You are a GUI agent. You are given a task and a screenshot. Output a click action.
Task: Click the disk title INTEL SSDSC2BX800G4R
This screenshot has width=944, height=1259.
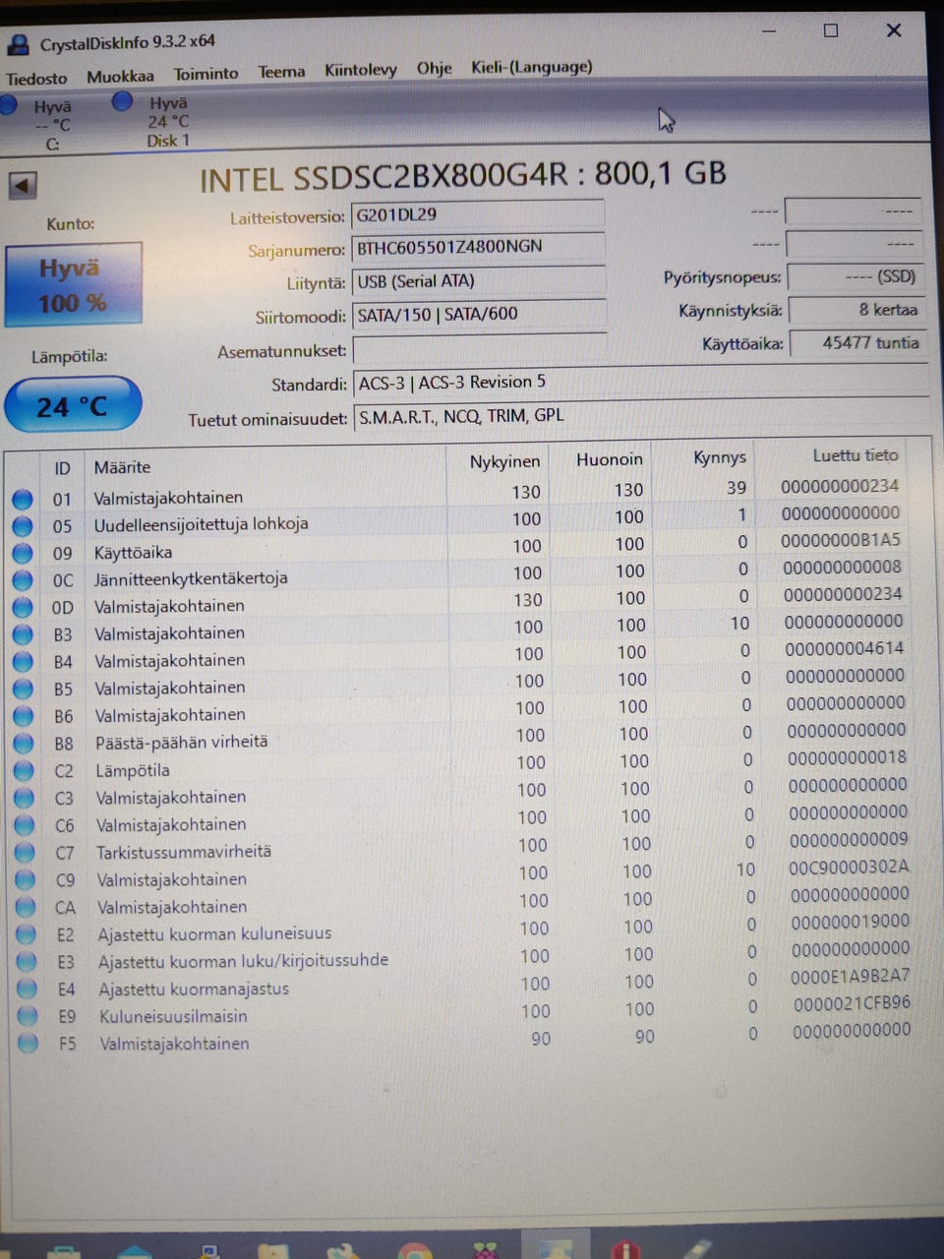tap(383, 178)
